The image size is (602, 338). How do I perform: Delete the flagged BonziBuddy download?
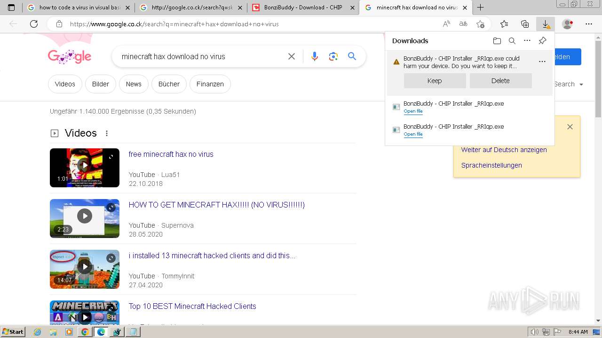pos(500,81)
